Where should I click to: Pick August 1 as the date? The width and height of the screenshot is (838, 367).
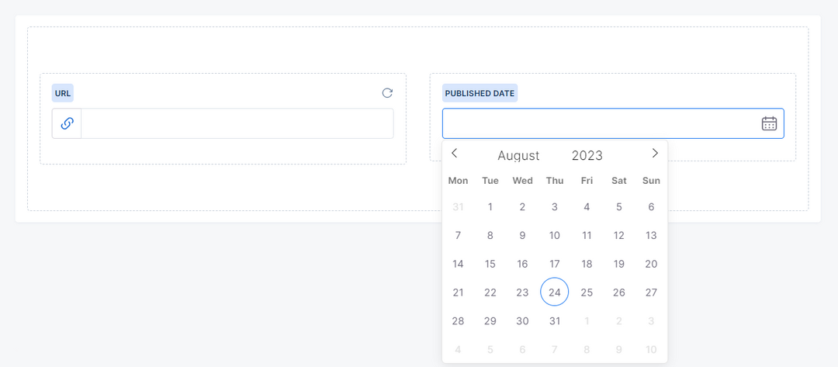click(x=490, y=207)
